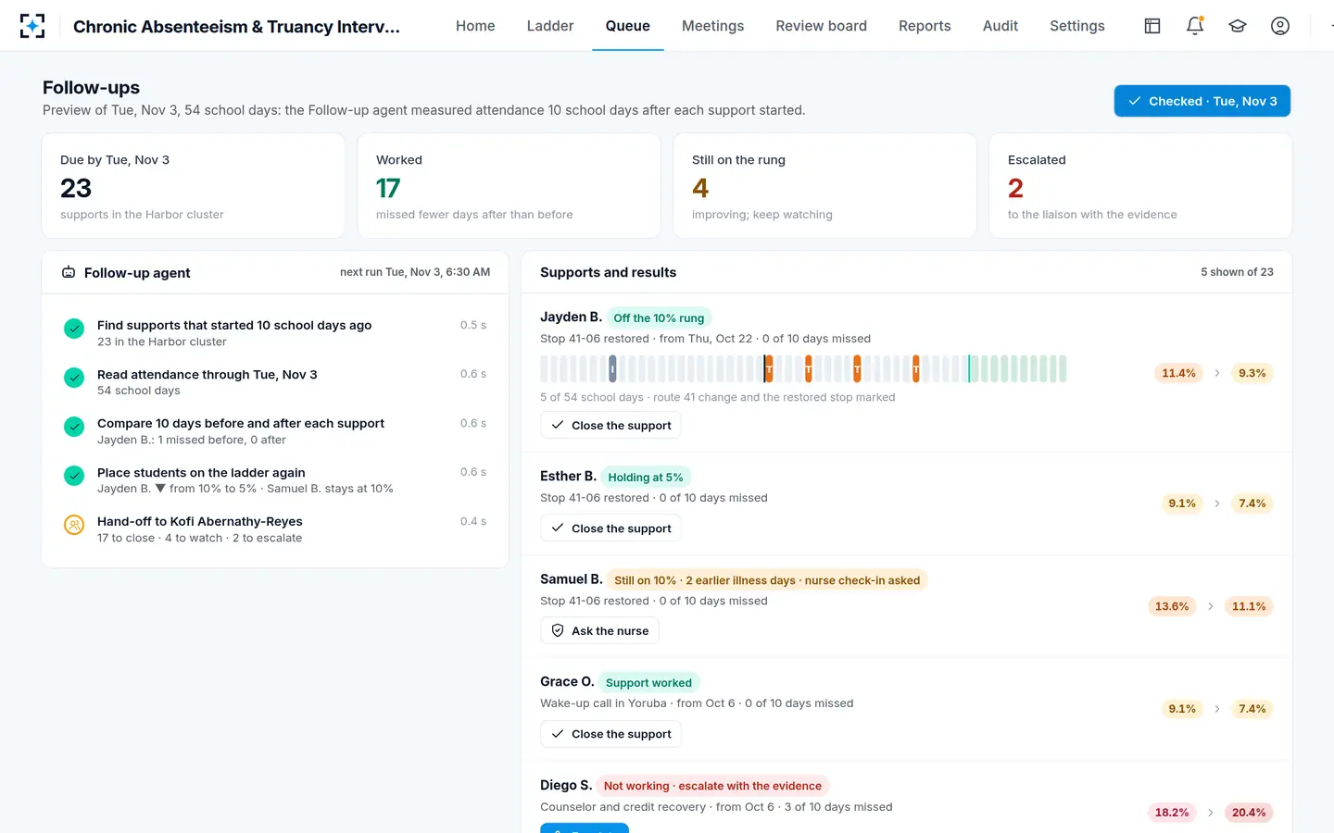Viewport: 1334px width, 833px height.
Task: Click the app logo in the header
Action: (32, 26)
